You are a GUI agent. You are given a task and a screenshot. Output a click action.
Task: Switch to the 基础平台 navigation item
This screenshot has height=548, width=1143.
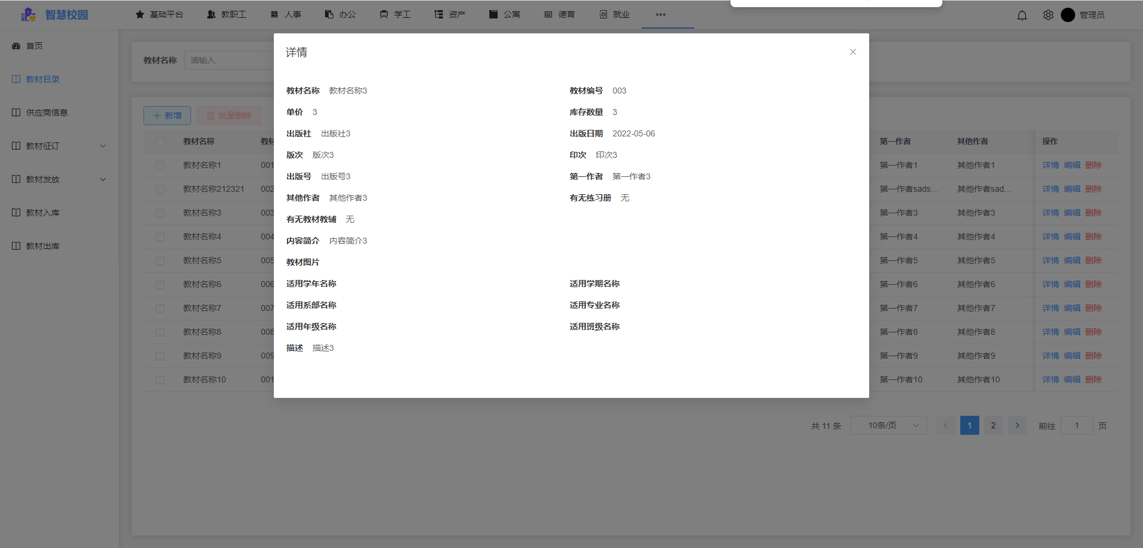(160, 14)
